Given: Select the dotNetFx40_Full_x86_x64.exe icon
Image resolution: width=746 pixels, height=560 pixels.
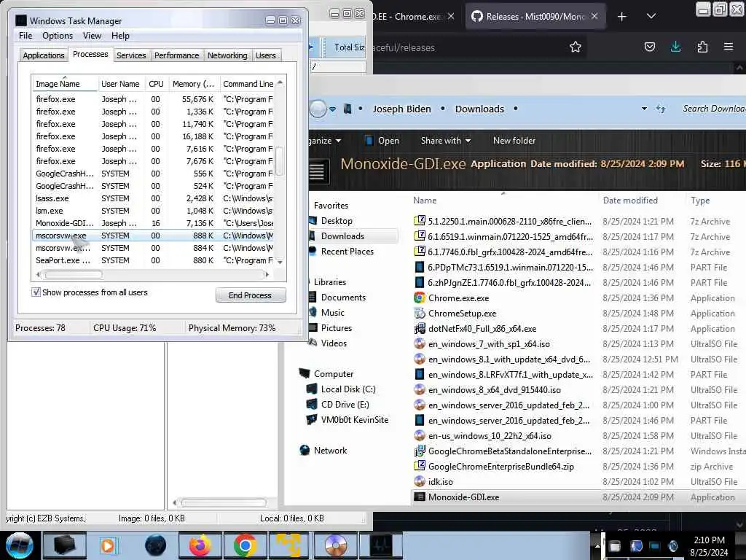Looking at the screenshot, I should pos(419,329).
